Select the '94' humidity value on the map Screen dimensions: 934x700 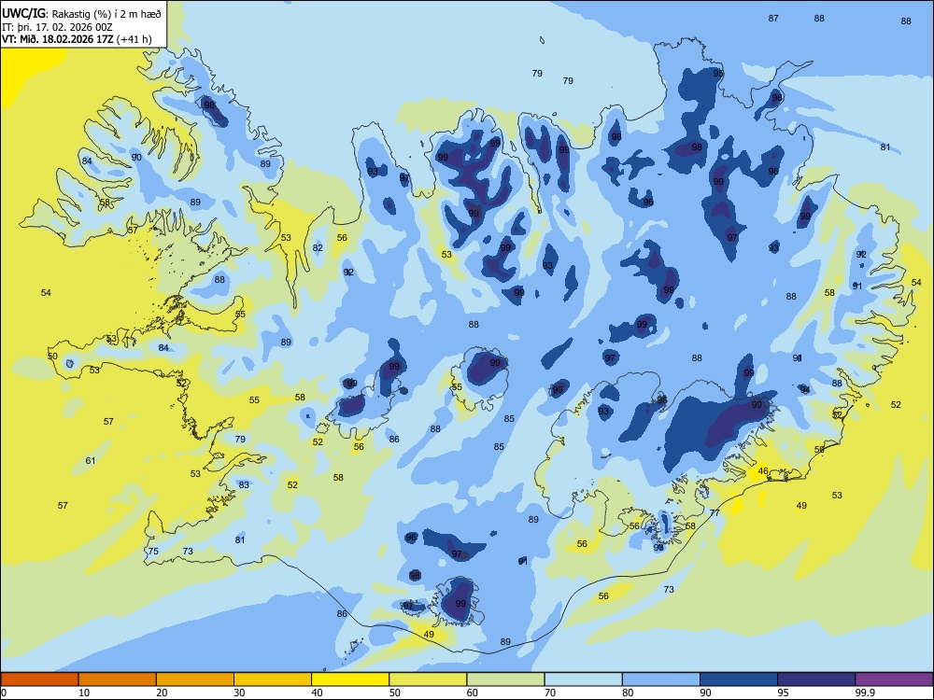click(805, 390)
